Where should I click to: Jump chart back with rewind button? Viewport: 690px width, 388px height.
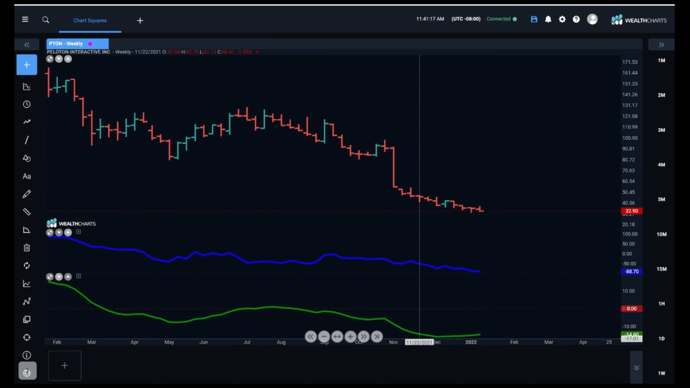[310, 337]
